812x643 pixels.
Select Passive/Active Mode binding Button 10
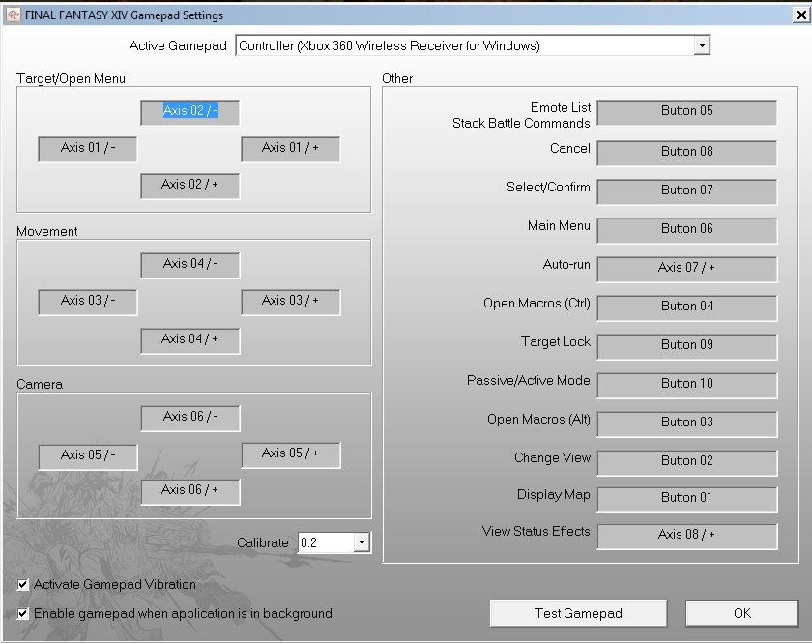tap(686, 386)
